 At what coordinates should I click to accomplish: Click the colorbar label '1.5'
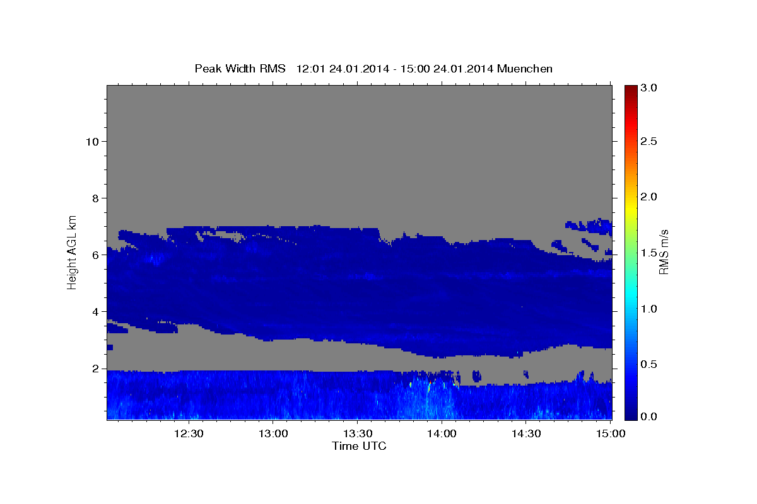(648, 253)
